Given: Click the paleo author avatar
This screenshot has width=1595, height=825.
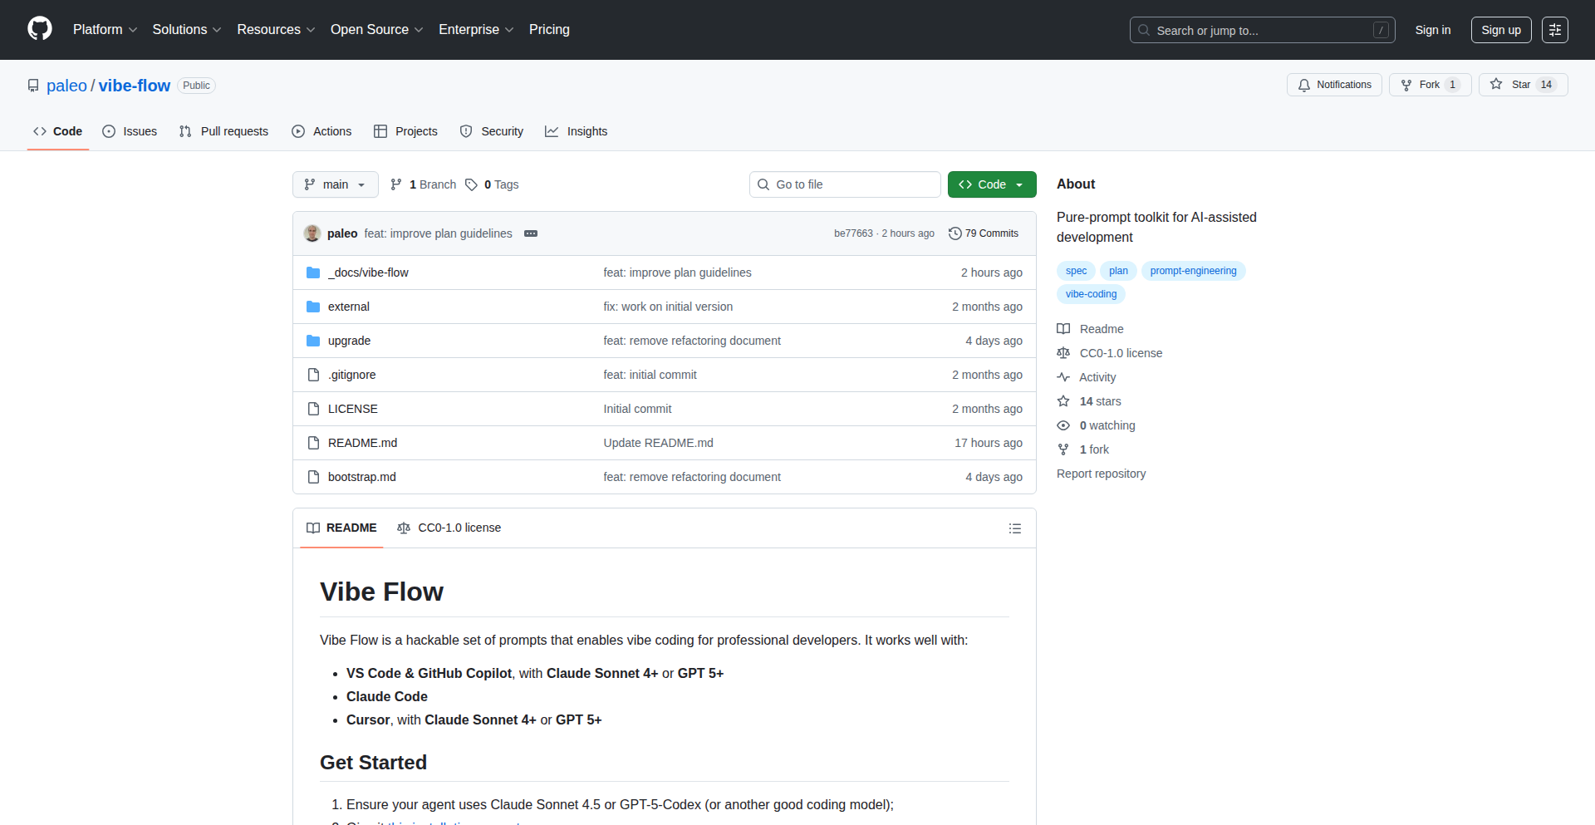Looking at the screenshot, I should (312, 233).
